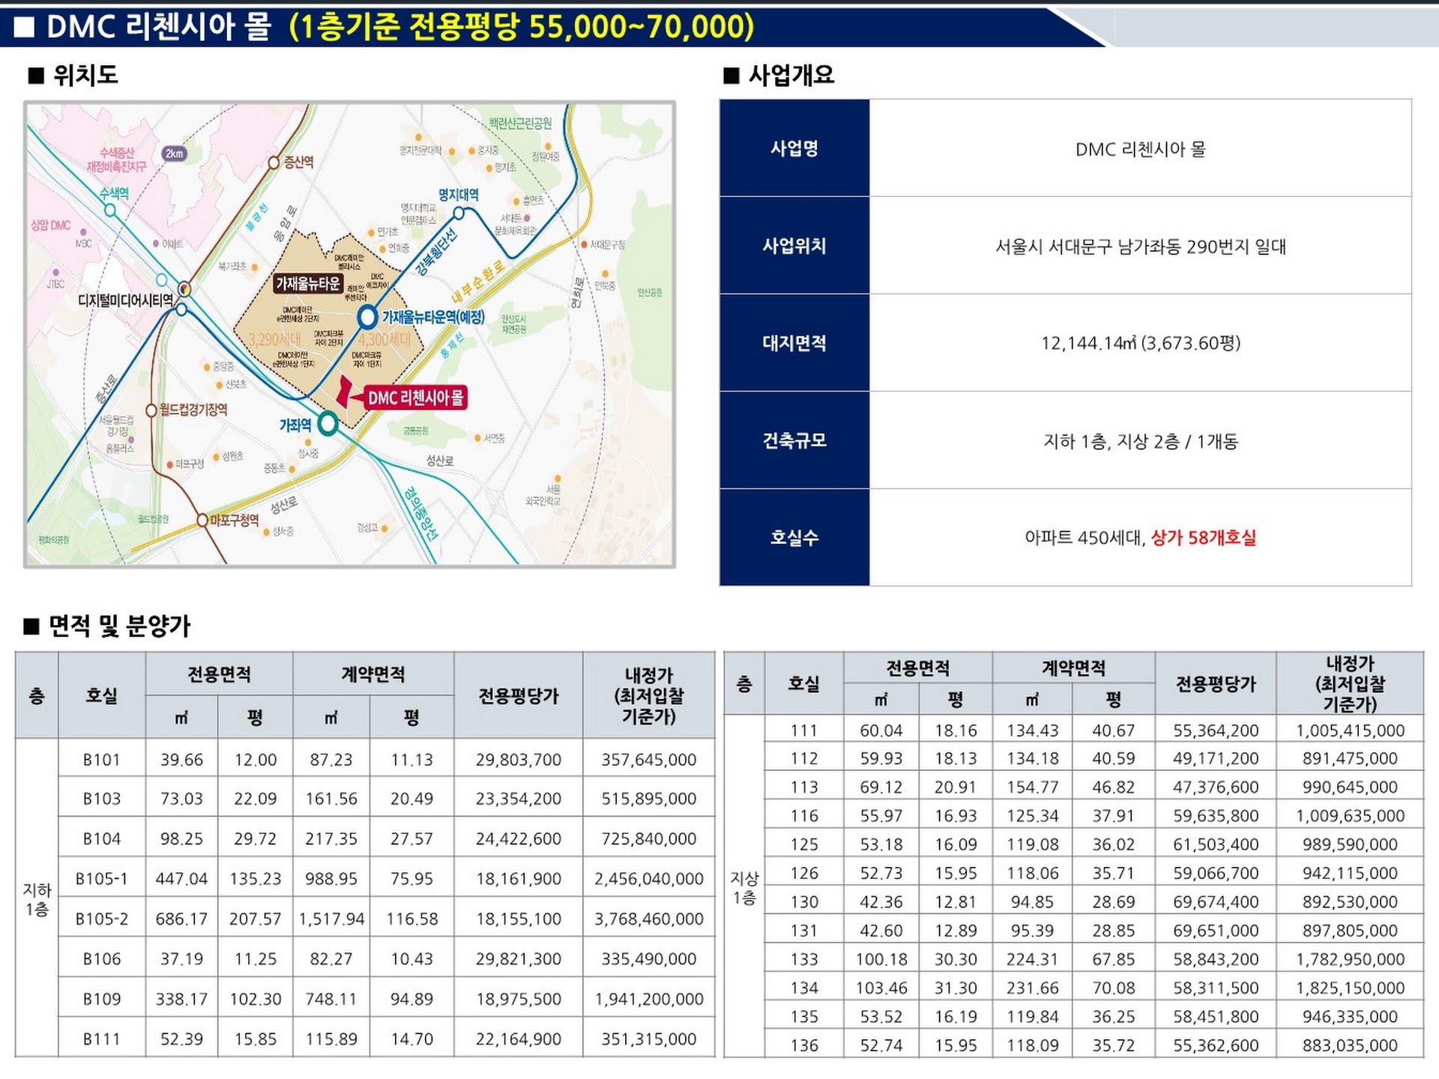Image resolution: width=1439 pixels, height=1079 pixels.
Task: Click the red DMC 리첸시아 몰 map label
Action: 414,397
